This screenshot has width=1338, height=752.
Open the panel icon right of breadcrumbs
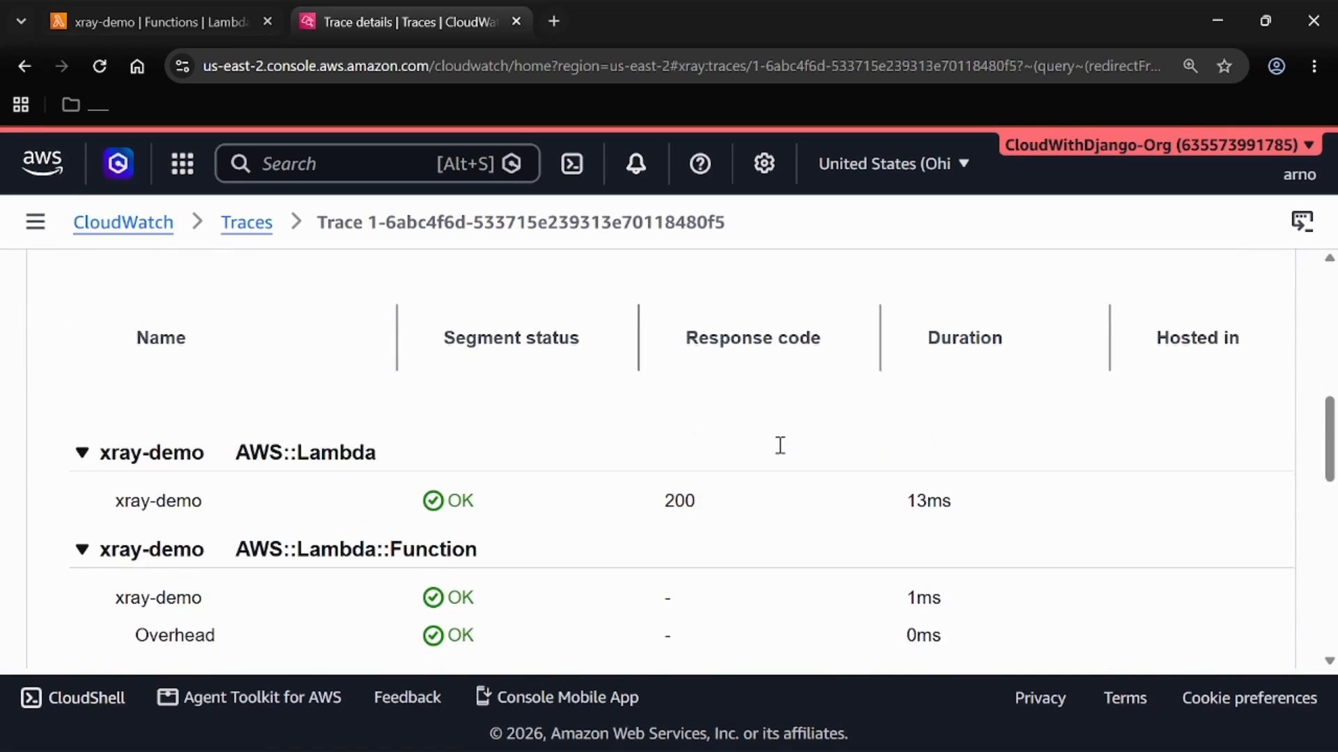click(x=1302, y=221)
